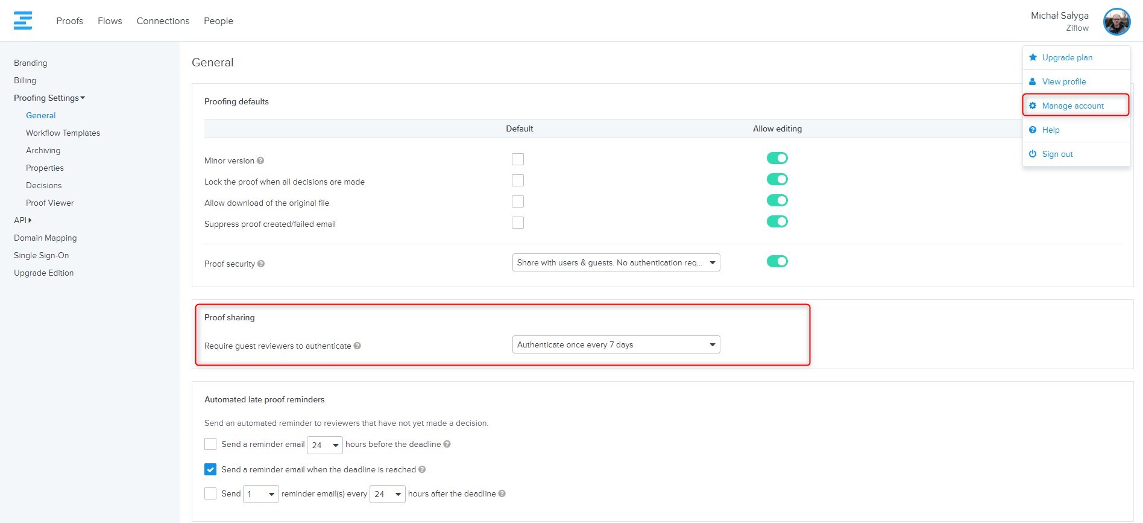Open the Flows menu item
Image resolution: width=1143 pixels, height=523 pixels.
(x=110, y=21)
